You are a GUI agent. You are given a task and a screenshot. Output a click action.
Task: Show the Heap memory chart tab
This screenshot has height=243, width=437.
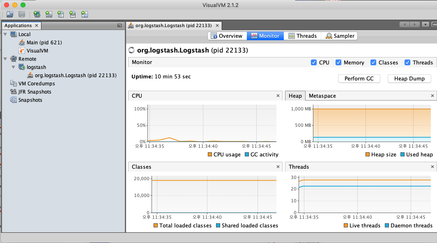pos(295,96)
